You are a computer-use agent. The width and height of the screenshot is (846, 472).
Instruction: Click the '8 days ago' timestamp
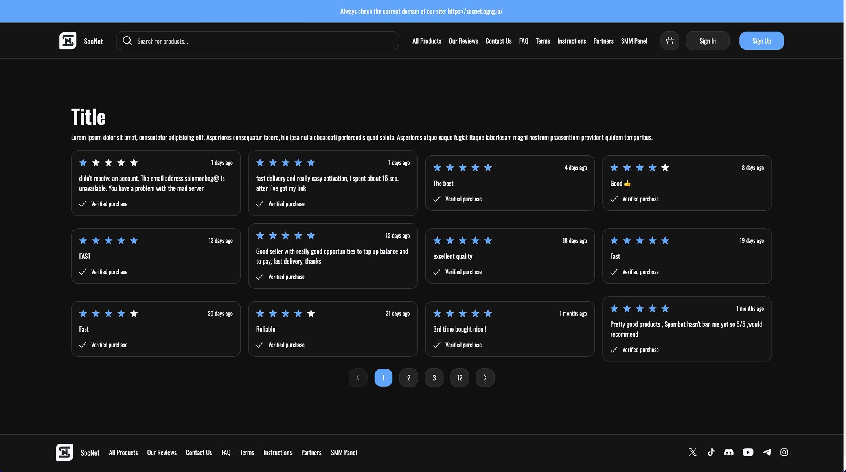[753, 168]
